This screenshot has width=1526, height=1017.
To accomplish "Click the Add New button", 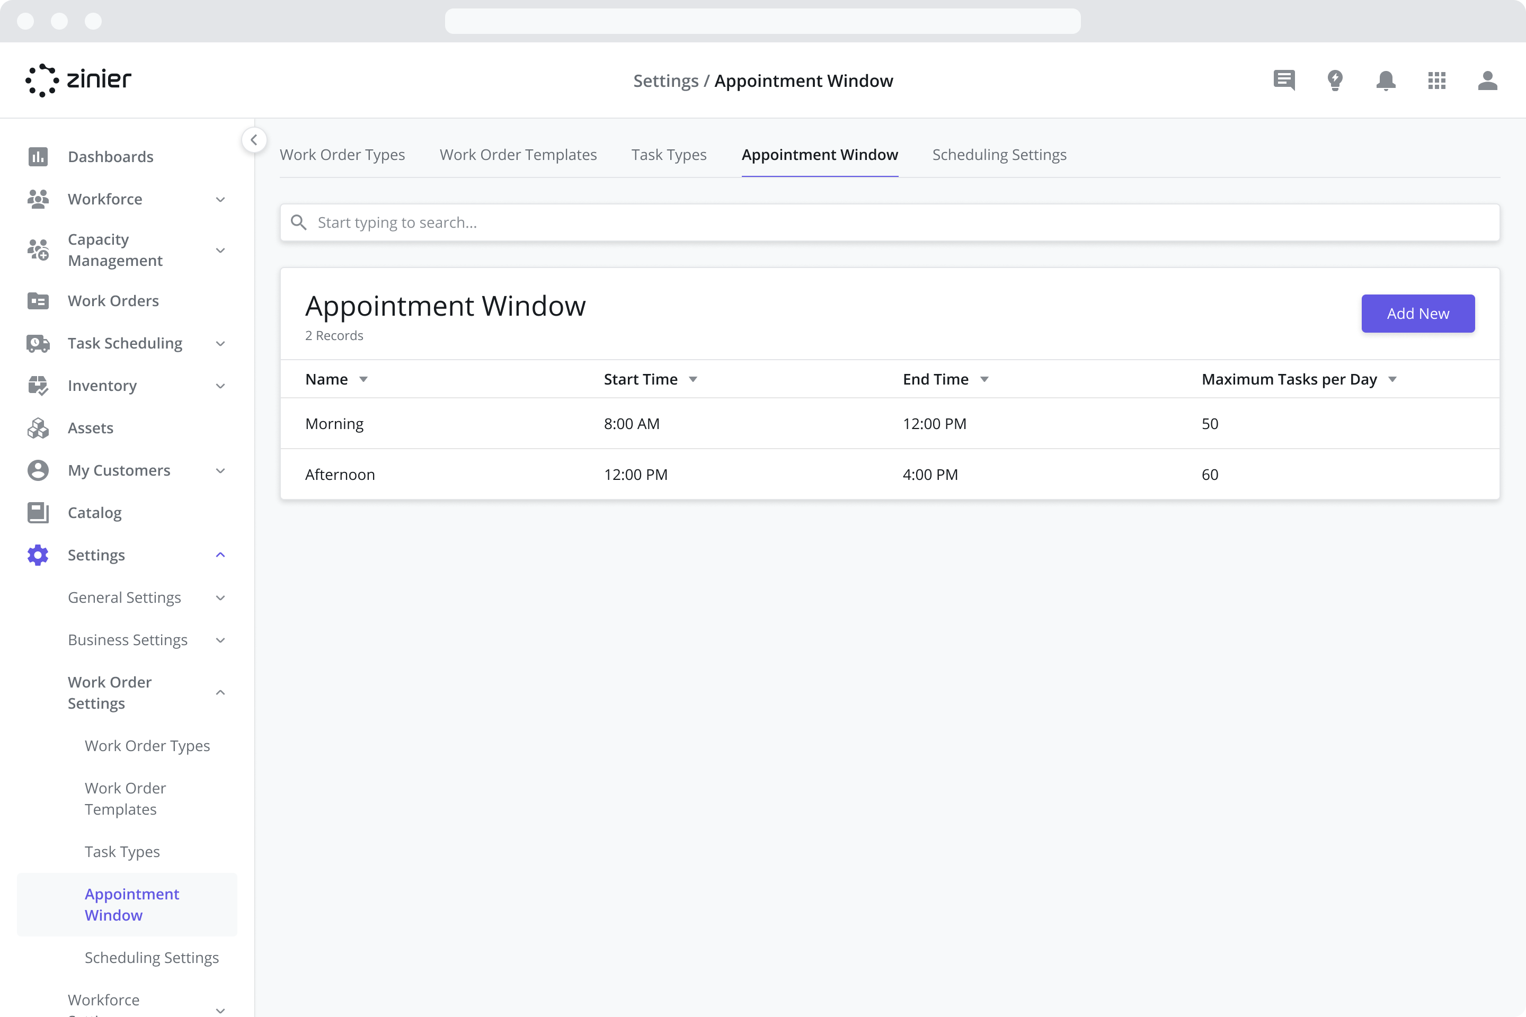I will pyautogui.click(x=1418, y=313).
